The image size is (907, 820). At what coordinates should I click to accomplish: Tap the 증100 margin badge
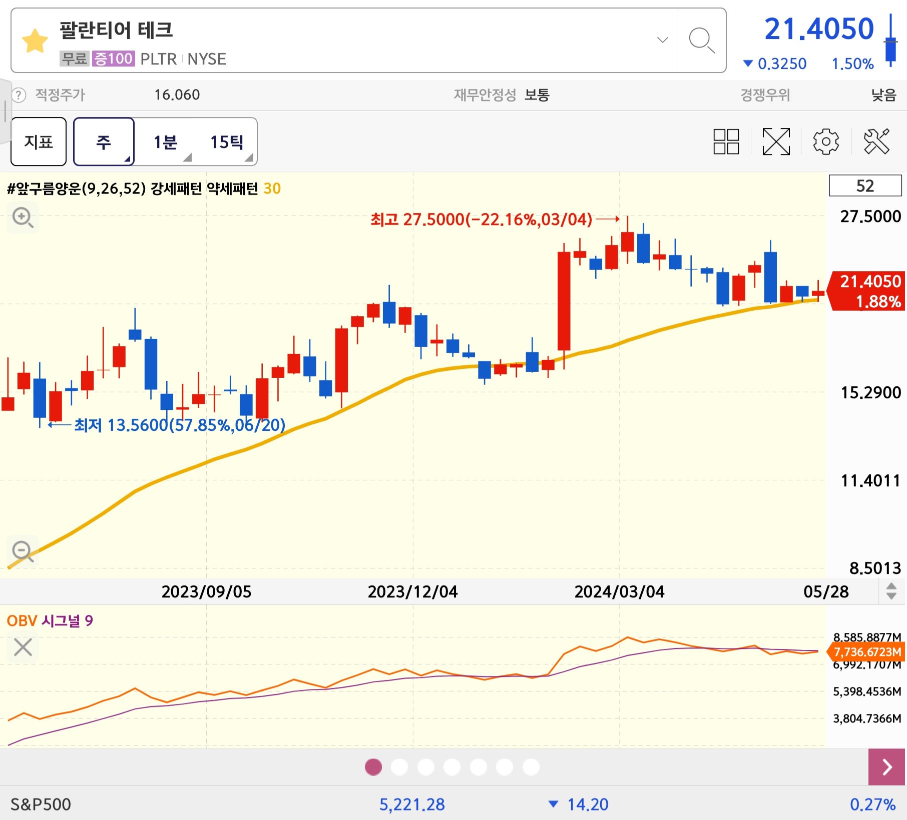[x=113, y=59]
